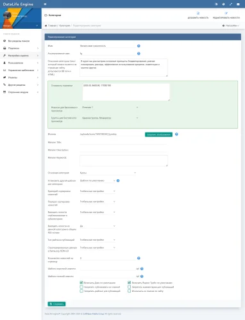245x320 pixels.
Task: Click the envelope messages icon in header
Action: pyautogui.click(x=238, y=4)
